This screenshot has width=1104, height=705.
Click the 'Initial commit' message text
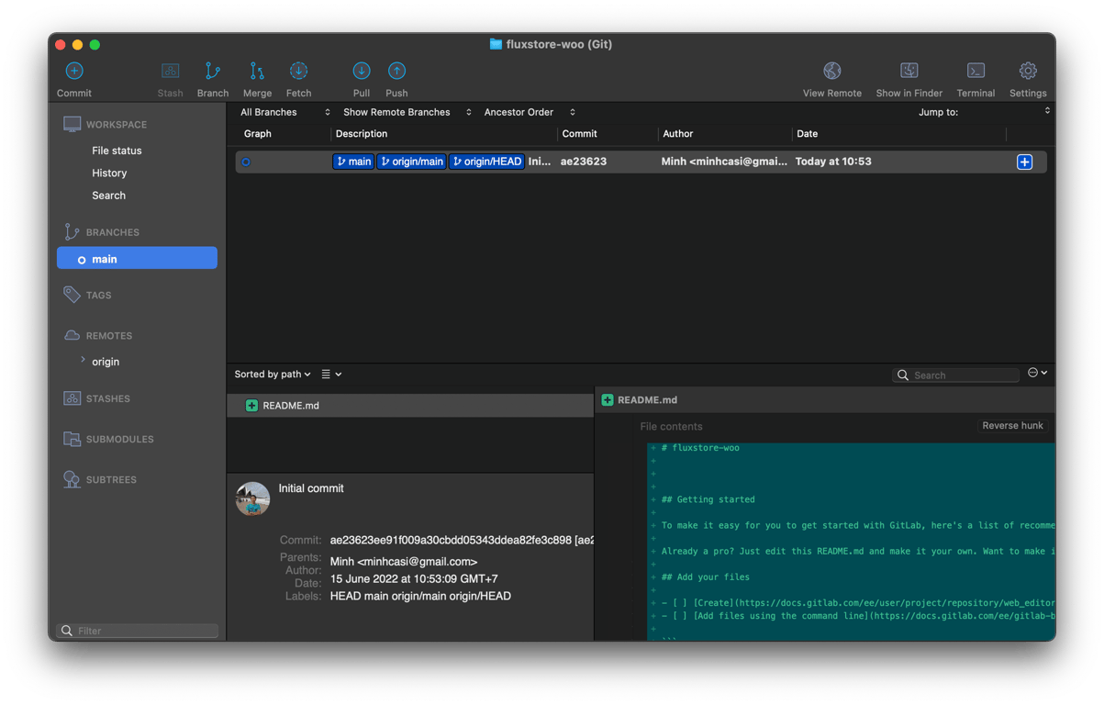pos(311,488)
